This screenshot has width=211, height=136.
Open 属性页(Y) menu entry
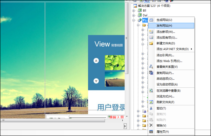coord(171,132)
